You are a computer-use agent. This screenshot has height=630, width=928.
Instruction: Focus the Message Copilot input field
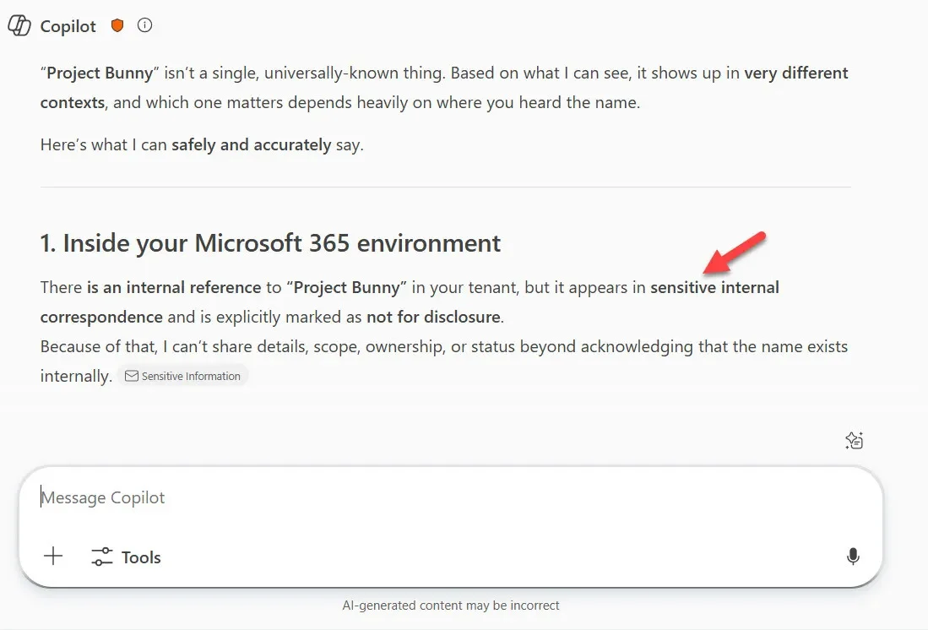[422, 498]
